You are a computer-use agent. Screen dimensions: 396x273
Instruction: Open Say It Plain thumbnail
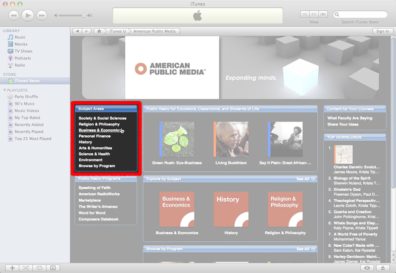(285, 139)
